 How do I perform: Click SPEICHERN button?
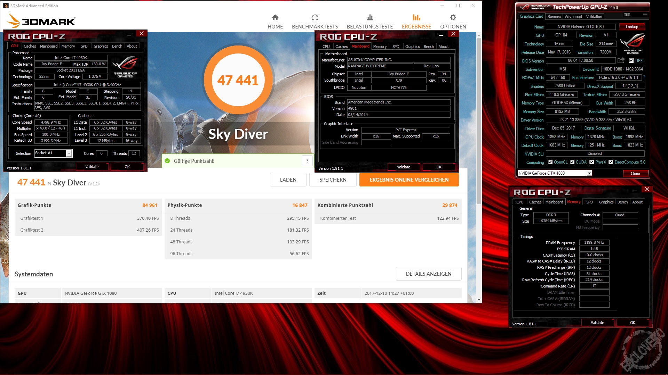333,180
